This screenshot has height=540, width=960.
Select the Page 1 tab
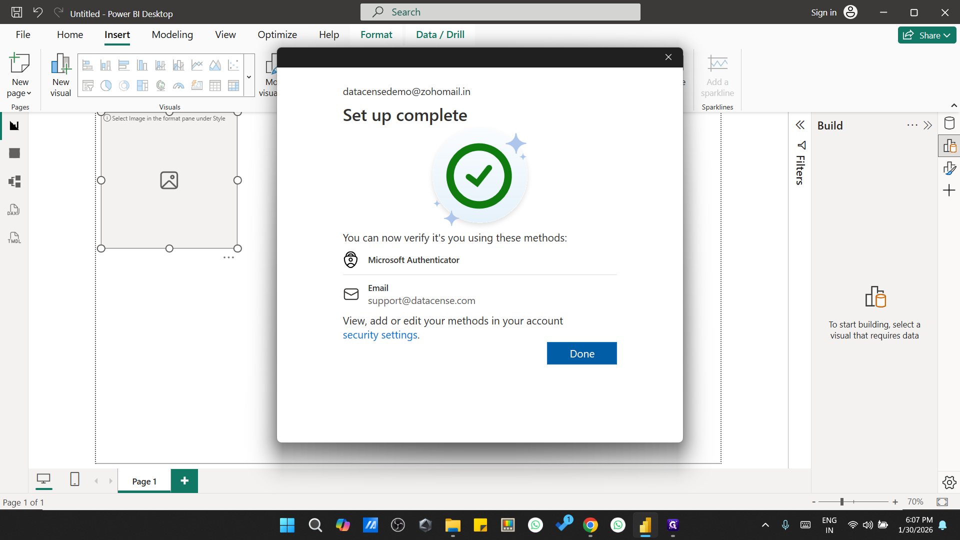[143, 481]
